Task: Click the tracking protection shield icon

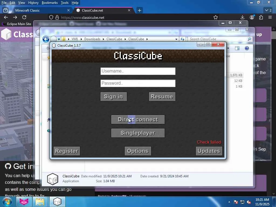Action: click(x=51, y=18)
